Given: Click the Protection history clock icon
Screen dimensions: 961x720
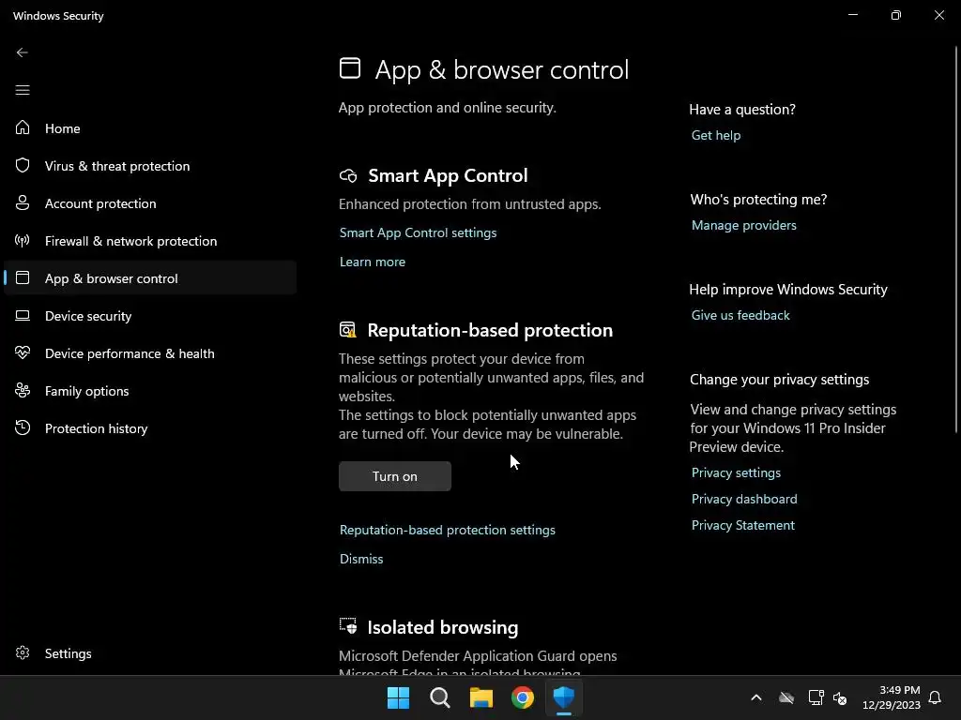Looking at the screenshot, I should (x=23, y=427).
